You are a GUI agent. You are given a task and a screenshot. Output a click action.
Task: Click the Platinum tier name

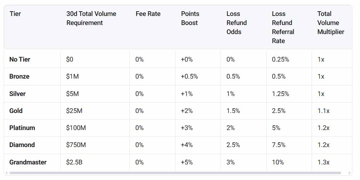pos(22,127)
